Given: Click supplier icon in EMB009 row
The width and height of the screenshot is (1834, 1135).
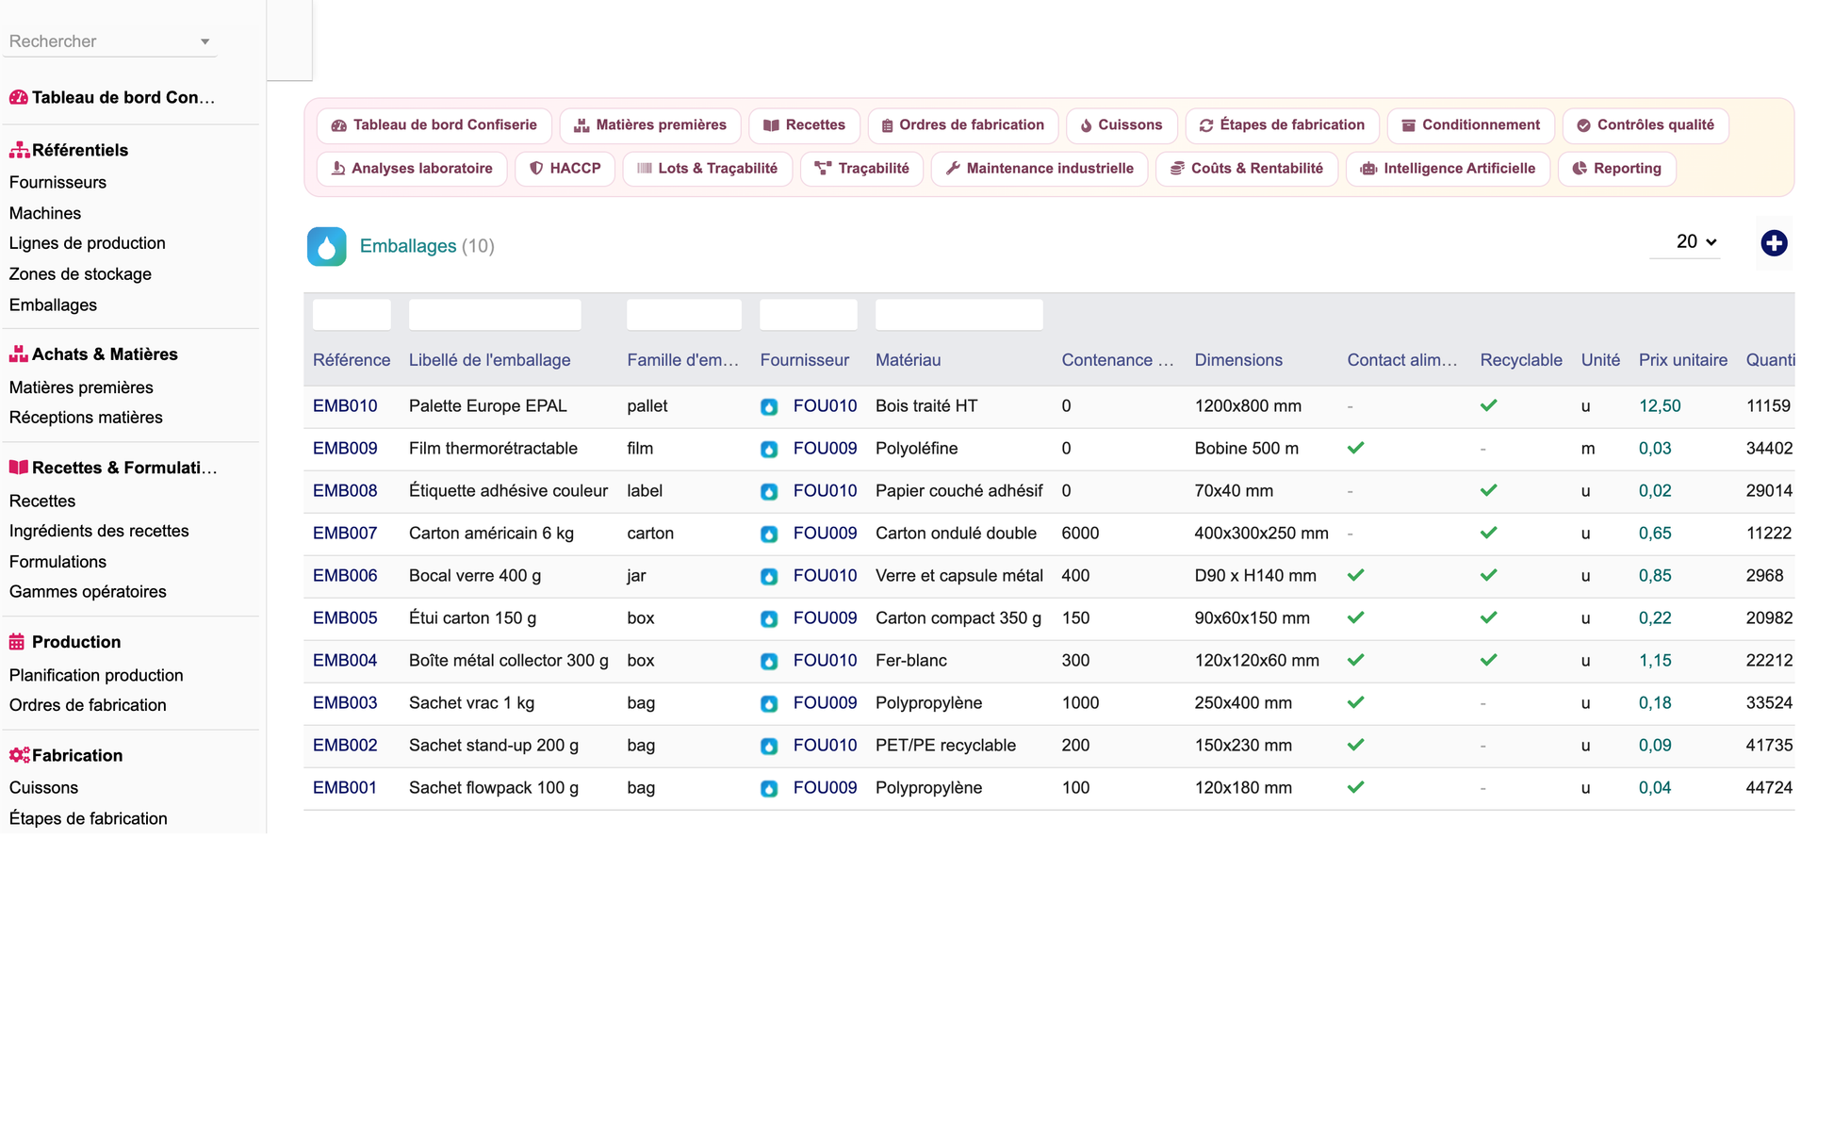Looking at the screenshot, I should coord(769,450).
